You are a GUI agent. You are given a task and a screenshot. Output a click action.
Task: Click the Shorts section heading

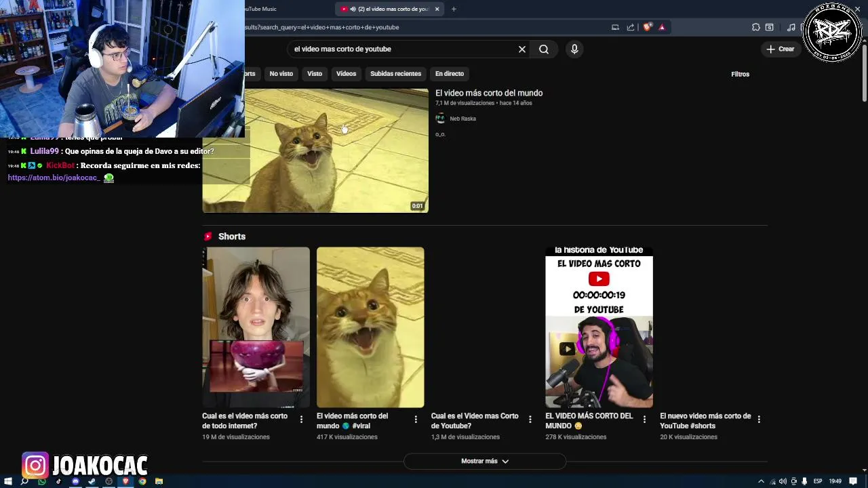click(x=232, y=237)
